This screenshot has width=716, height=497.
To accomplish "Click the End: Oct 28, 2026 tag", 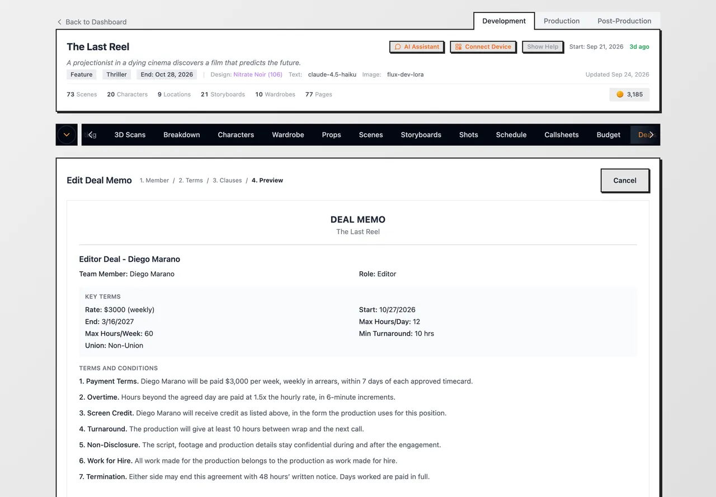I will (x=167, y=74).
